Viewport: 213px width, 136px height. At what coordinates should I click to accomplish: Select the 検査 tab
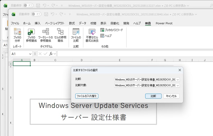click(148, 23)
